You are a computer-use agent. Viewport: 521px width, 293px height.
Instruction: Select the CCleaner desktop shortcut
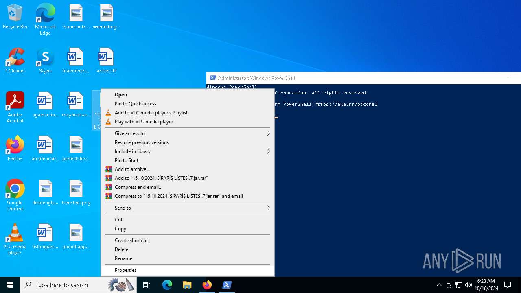(x=15, y=61)
